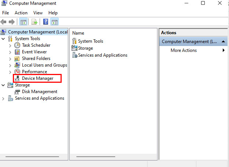
Task: Click Services and Applications icon in tree
Action: 10,98
